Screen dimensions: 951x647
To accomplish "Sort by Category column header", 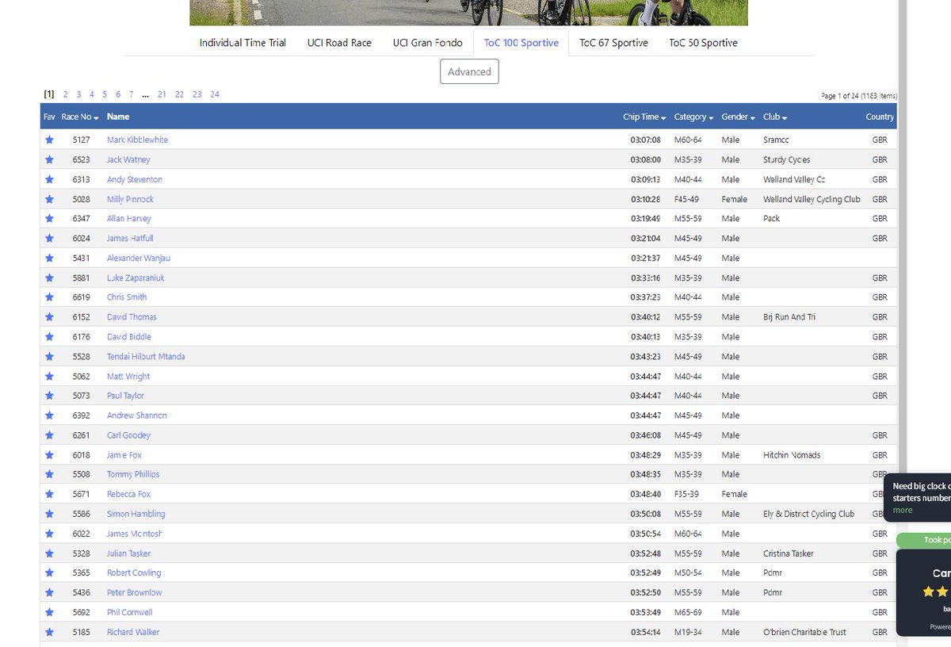I will [x=693, y=117].
